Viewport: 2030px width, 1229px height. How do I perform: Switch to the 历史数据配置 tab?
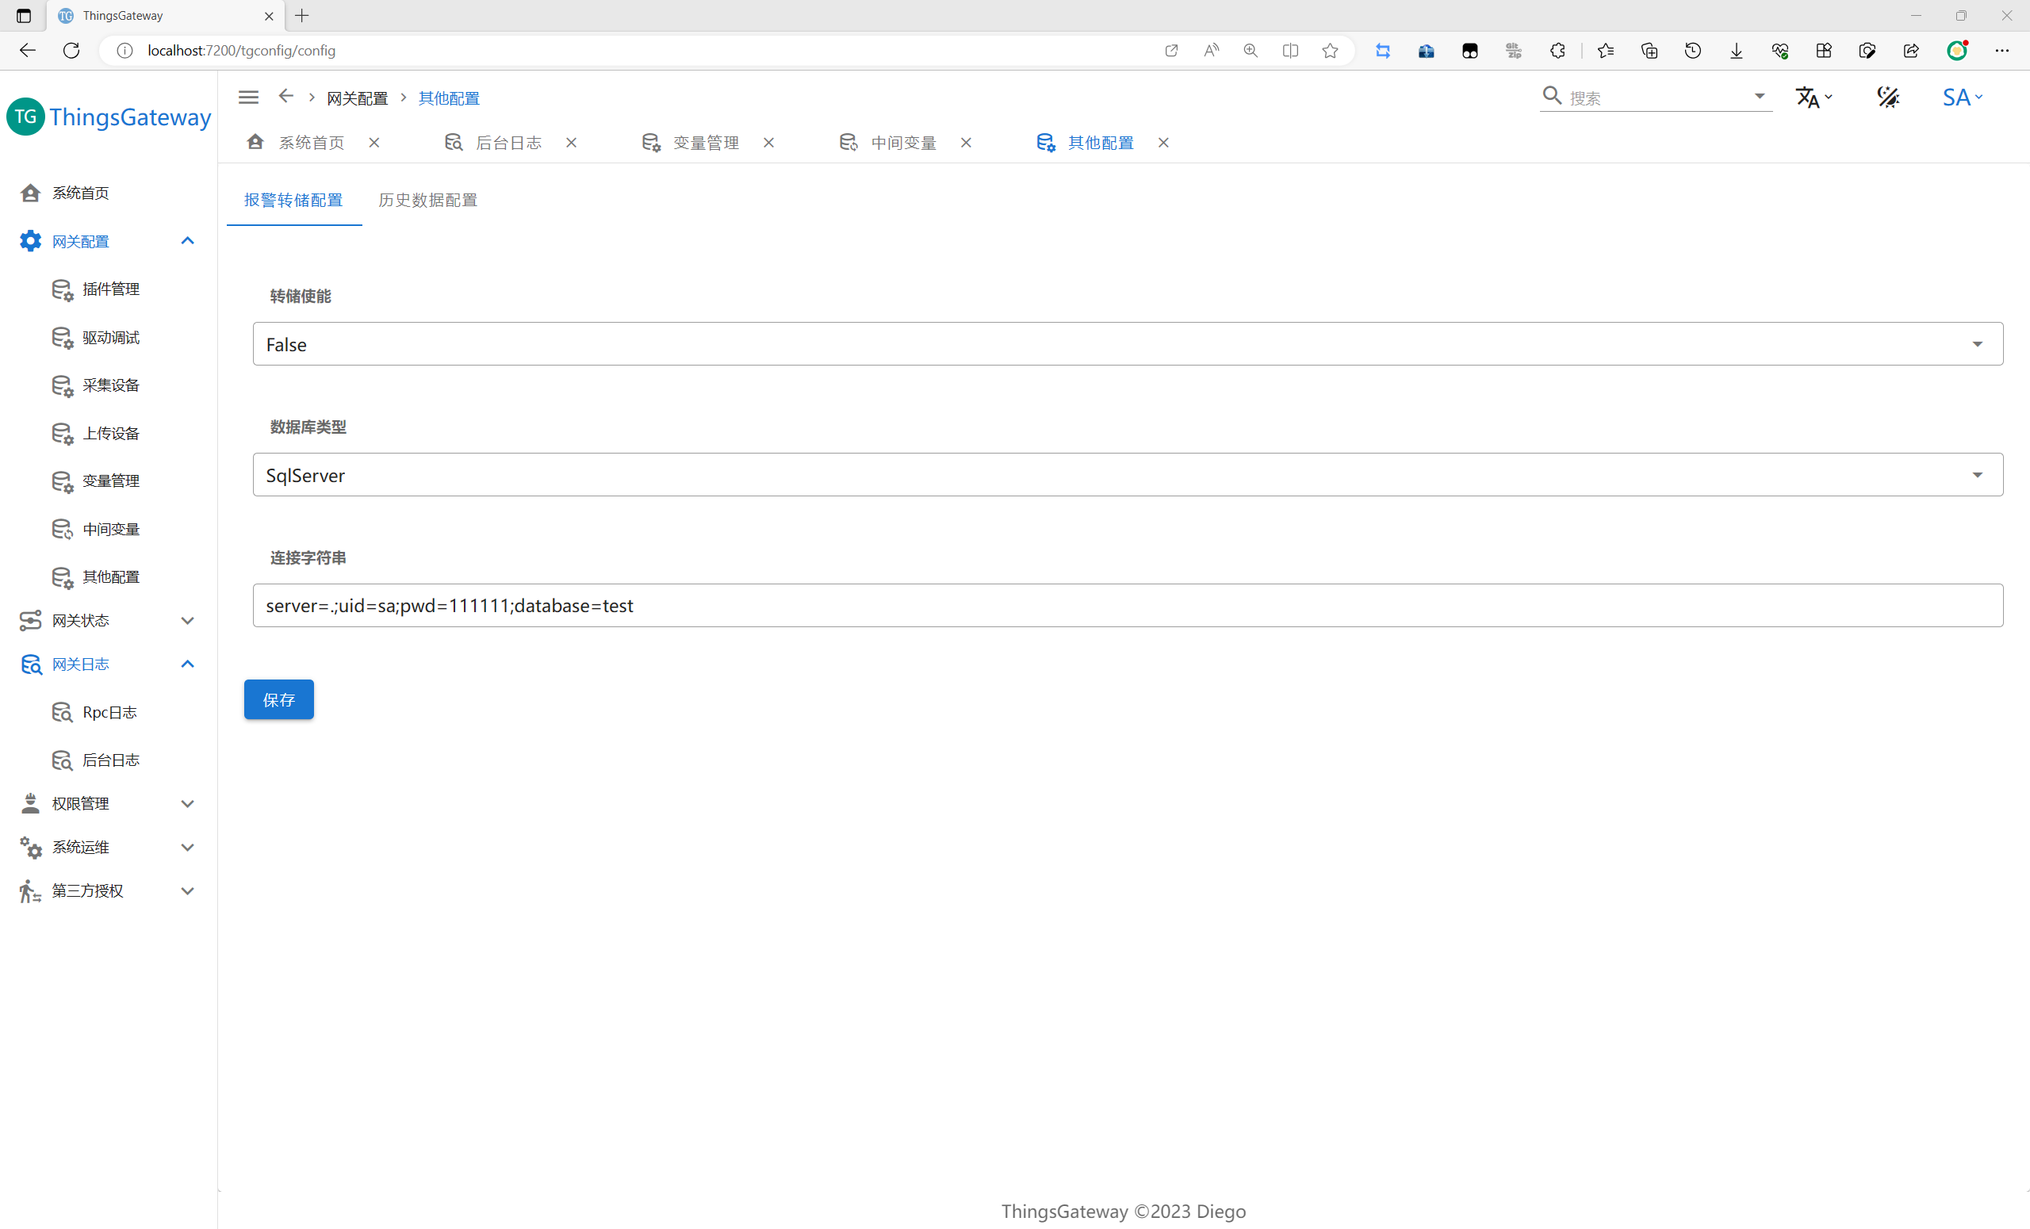[x=427, y=200]
